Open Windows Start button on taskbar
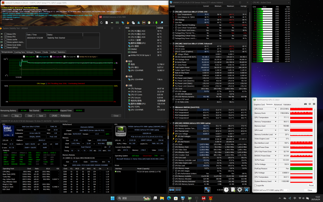 click(112, 198)
